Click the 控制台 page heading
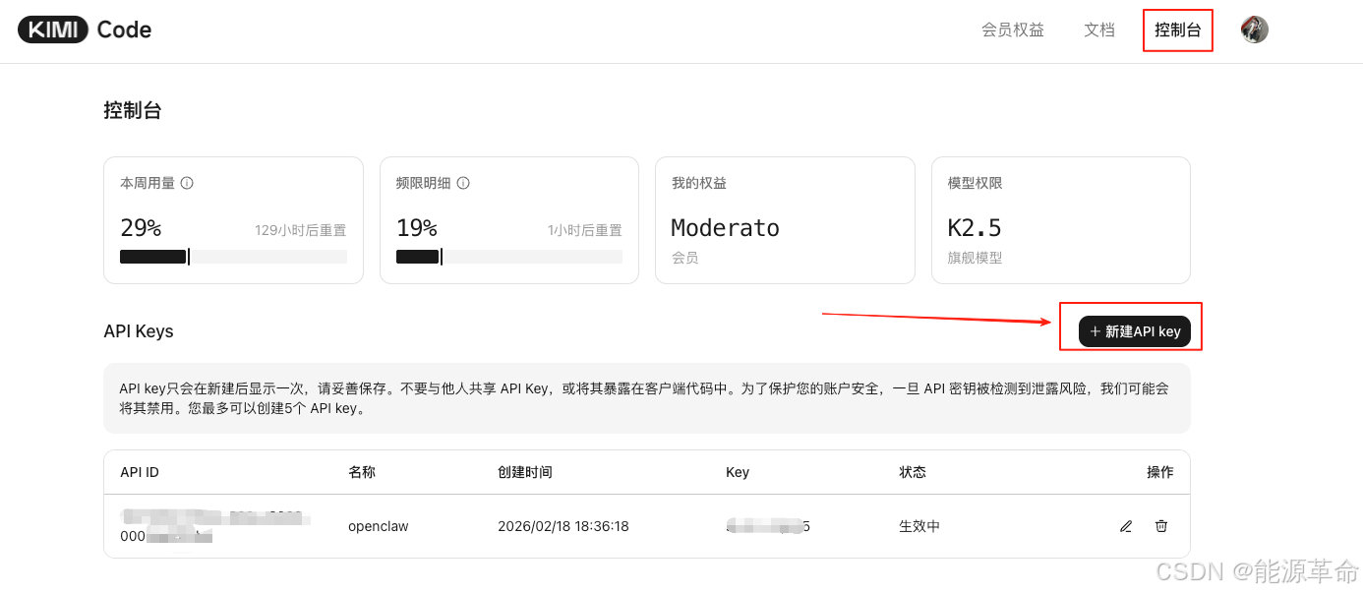Screen dimensions: 1363x594 point(133,110)
